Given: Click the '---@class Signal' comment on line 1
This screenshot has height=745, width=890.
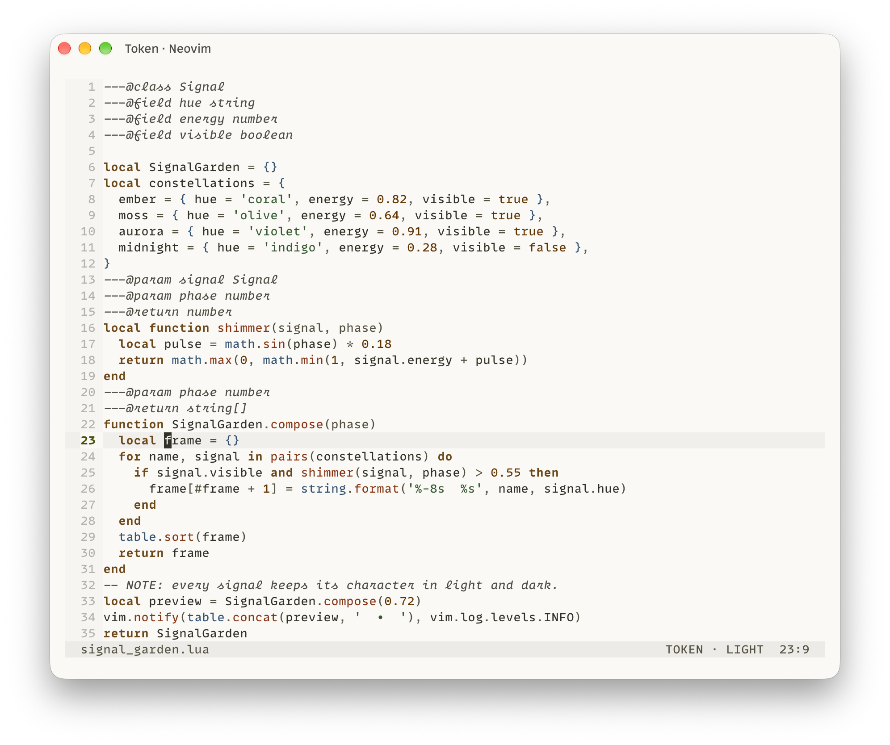Looking at the screenshot, I should pyautogui.click(x=164, y=87).
